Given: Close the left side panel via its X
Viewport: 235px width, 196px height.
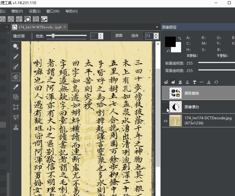Looking at the screenshot, I should click(7, 27).
